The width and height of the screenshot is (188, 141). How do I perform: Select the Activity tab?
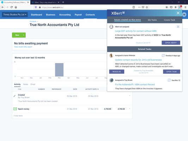click(x=17, y=84)
